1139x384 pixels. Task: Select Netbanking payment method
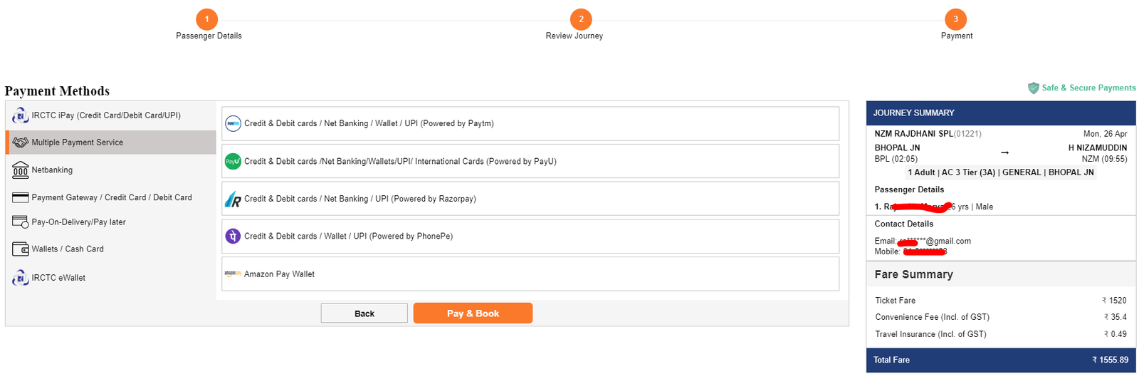pyautogui.click(x=52, y=170)
